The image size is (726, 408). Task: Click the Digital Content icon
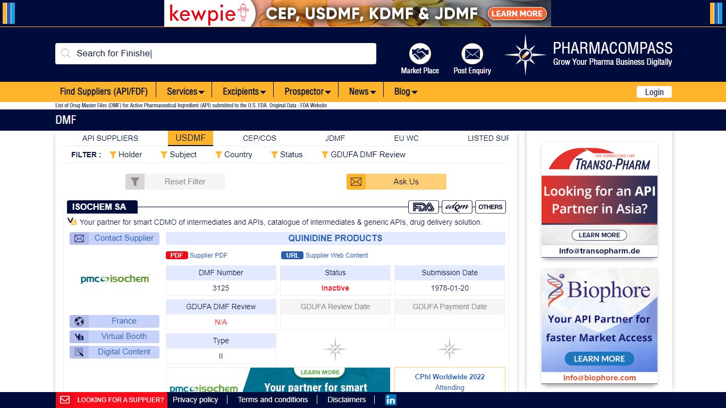click(79, 352)
